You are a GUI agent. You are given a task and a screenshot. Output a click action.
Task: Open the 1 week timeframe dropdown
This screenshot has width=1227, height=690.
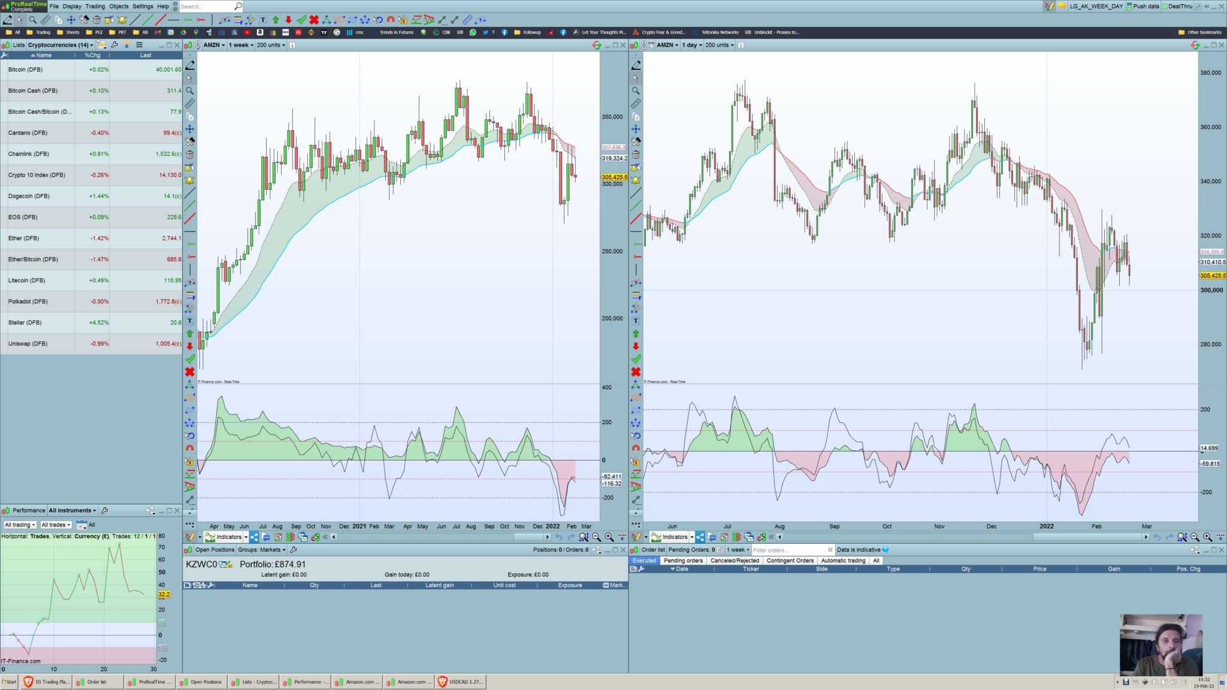[x=241, y=45]
